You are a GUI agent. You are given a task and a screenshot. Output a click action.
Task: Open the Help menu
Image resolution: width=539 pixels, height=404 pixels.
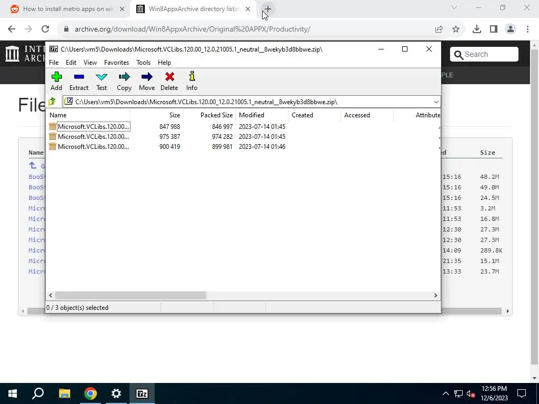(x=164, y=63)
